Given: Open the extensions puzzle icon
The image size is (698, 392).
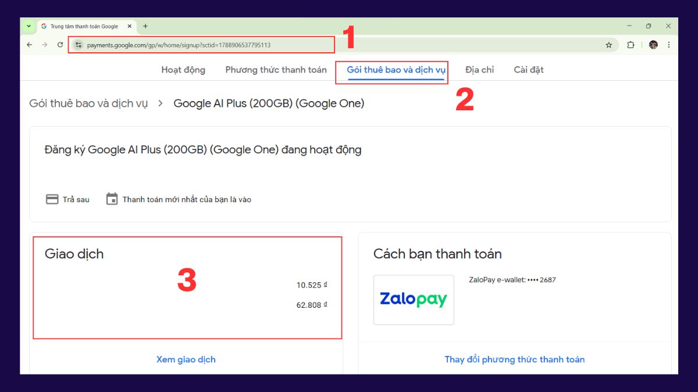Looking at the screenshot, I should [631, 45].
